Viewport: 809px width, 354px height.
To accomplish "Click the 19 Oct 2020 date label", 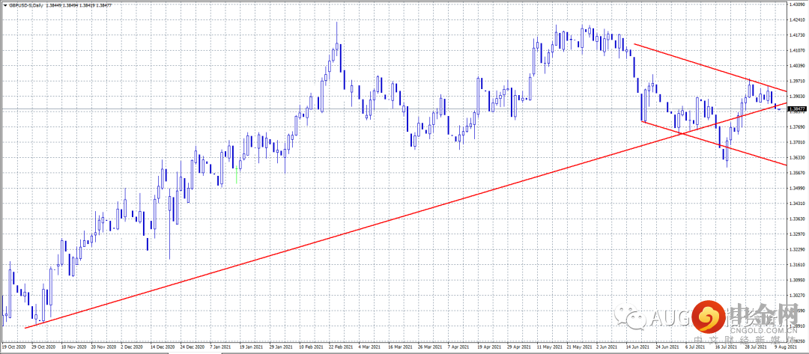I will (13, 347).
